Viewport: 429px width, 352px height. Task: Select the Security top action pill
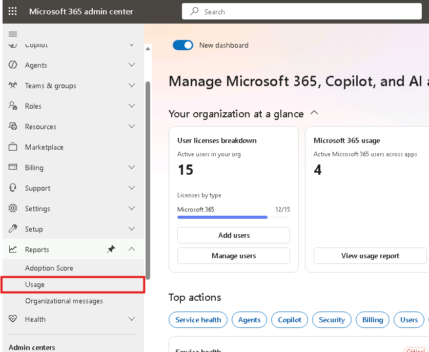[332, 320]
